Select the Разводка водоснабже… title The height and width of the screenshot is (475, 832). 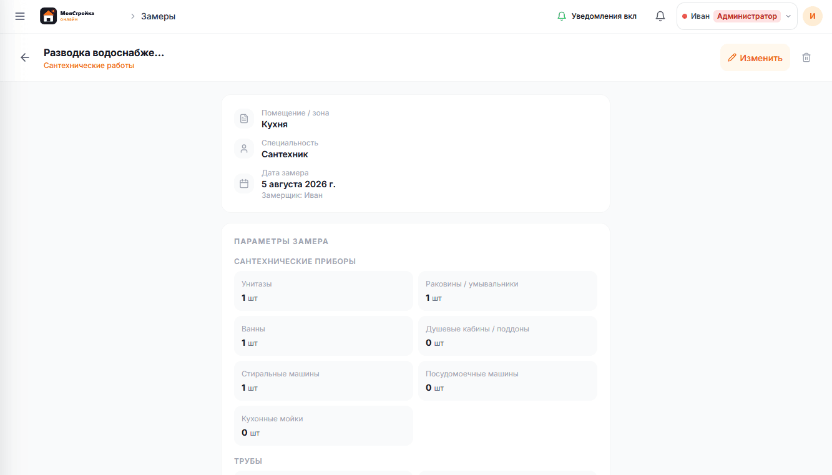(104, 52)
